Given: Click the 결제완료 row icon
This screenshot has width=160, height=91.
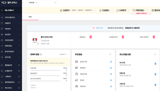Looking at the screenshot, I should (x=76, y=68).
